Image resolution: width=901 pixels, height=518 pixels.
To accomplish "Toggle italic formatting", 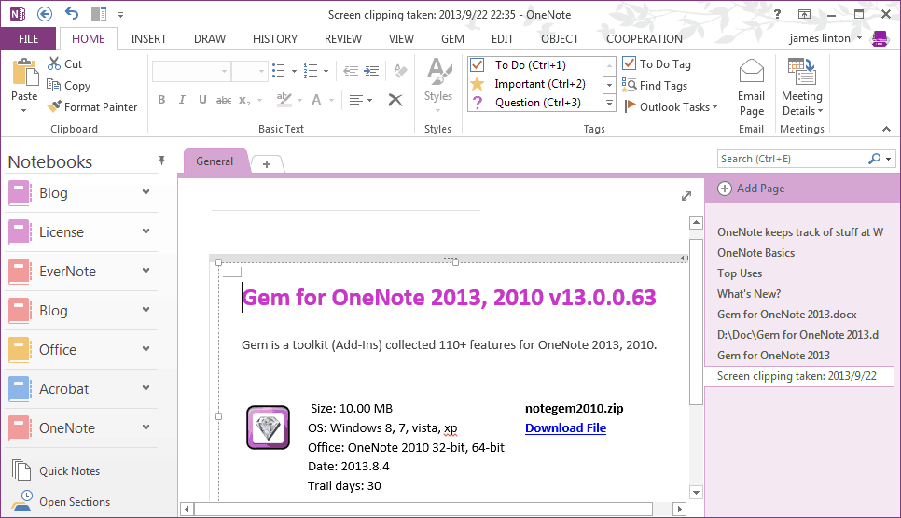I will tap(182, 100).
